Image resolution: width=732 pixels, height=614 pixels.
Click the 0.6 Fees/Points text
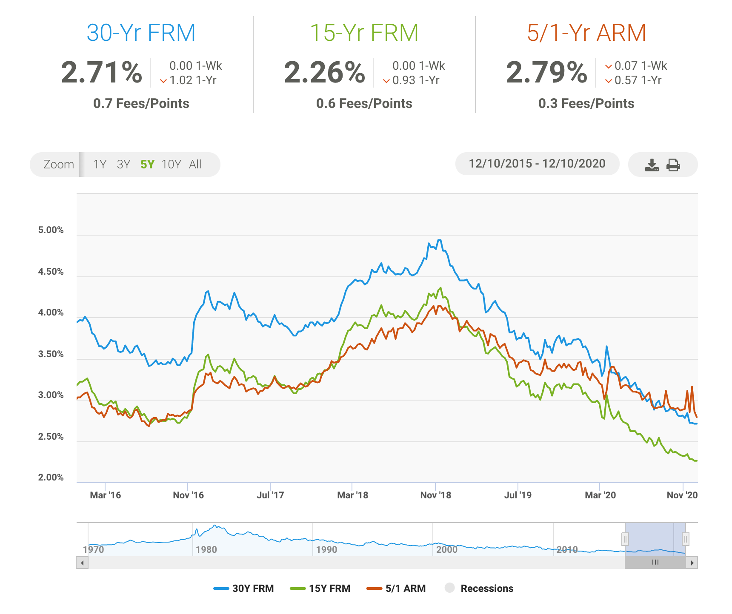pyautogui.click(x=364, y=103)
